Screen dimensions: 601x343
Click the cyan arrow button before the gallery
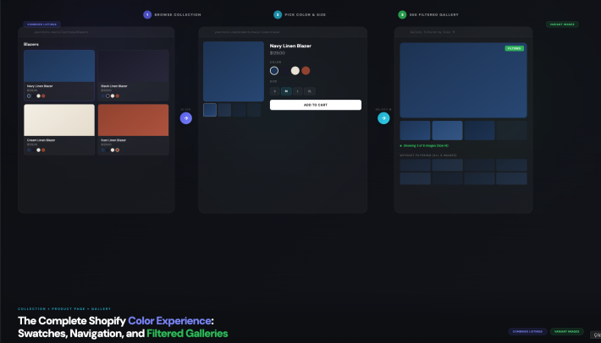[x=383, y=118]
